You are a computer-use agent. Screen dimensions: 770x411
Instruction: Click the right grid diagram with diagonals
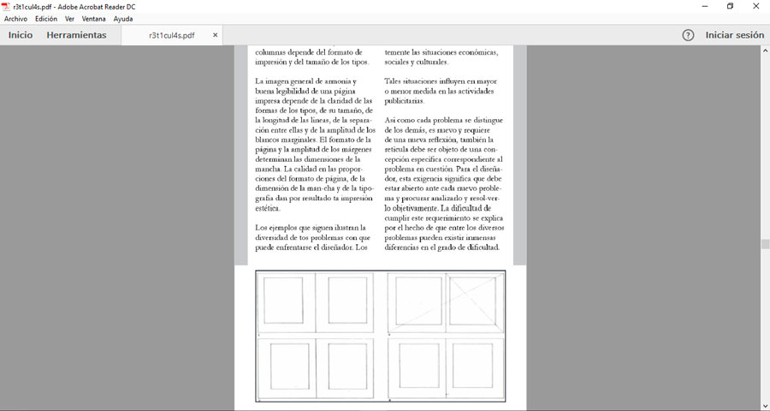[x=446, y=336]
